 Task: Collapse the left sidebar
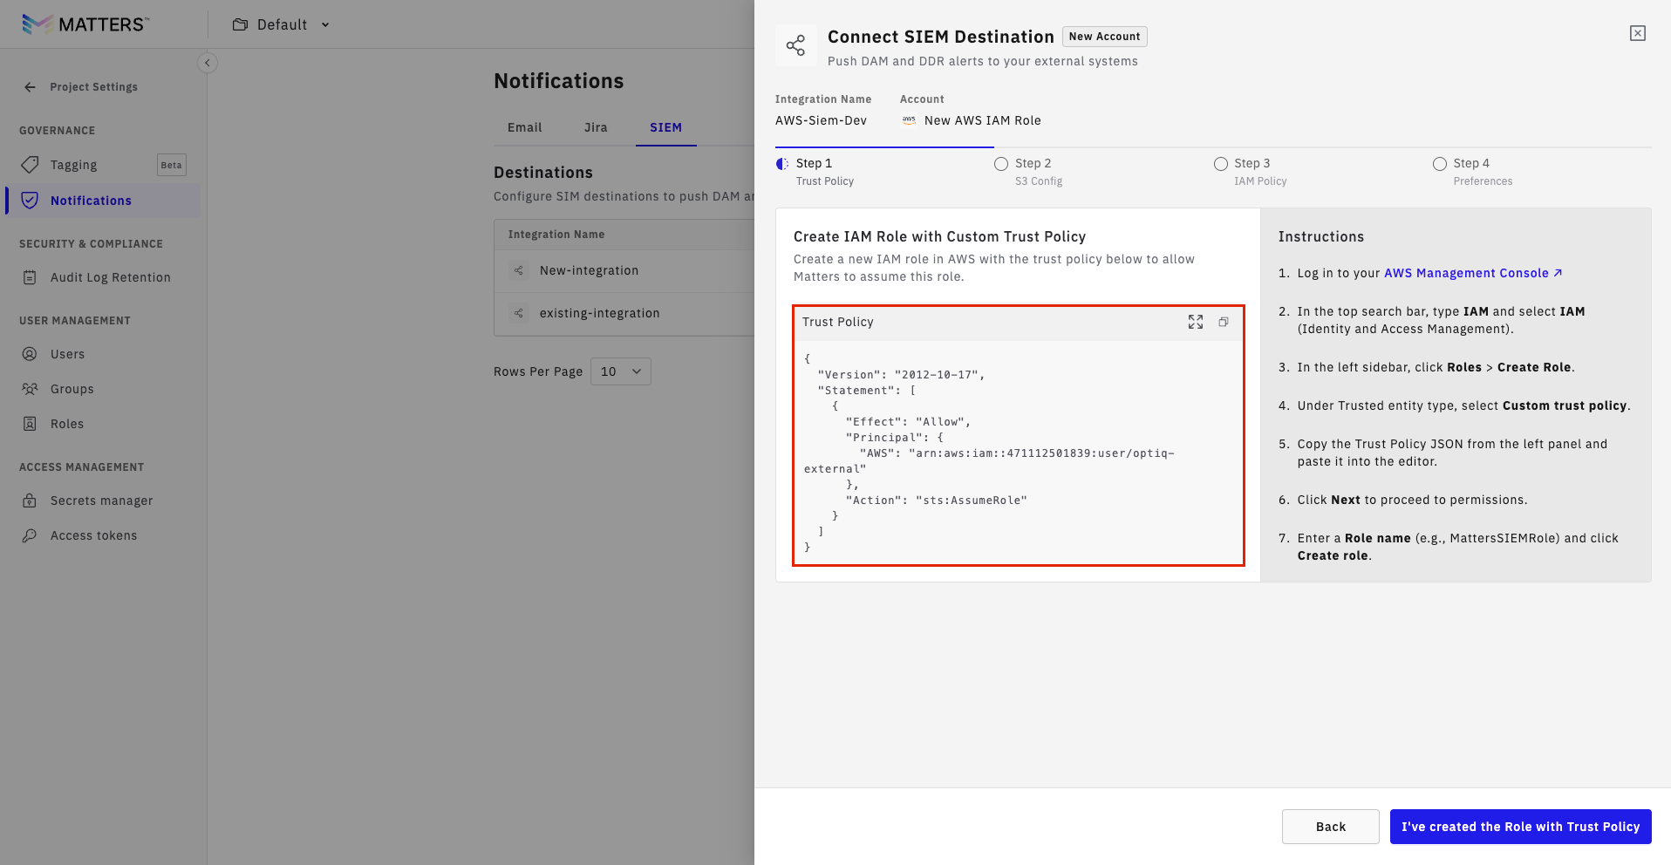208,63
